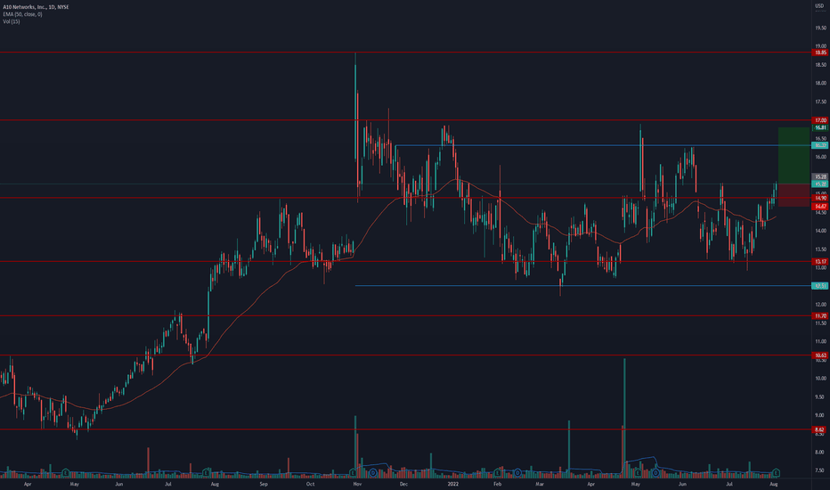The height and width of the screenshot is (490, 830).
Task: Select the blue horizontal ray near 16.30
Action: pos(603,145)
